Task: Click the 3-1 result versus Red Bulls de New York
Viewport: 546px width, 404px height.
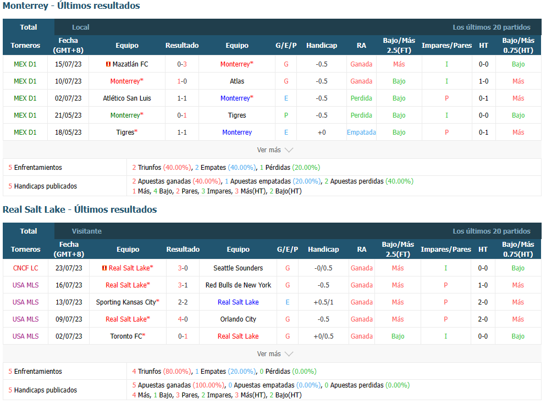Action: (183, 285)
